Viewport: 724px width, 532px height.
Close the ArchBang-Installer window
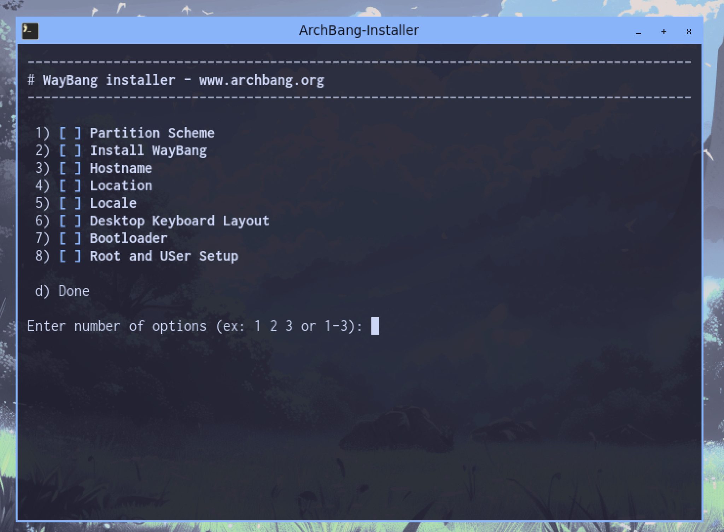point(689,32)
